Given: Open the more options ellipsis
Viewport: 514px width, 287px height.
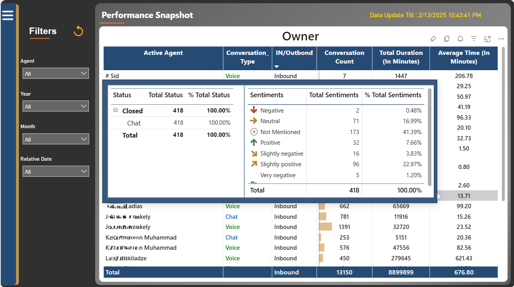Looking at the screenshot, I should (x=501, y=39).
